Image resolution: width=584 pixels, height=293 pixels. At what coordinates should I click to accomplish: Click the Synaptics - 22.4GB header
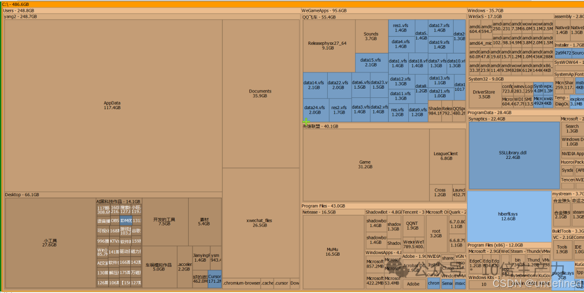[x=514, y=119]
